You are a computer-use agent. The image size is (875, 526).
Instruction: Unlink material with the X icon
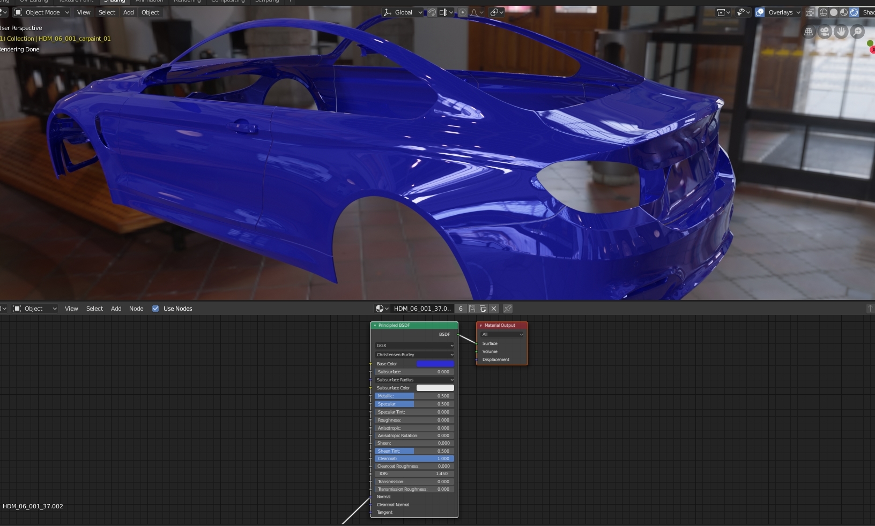pos(494,309)
